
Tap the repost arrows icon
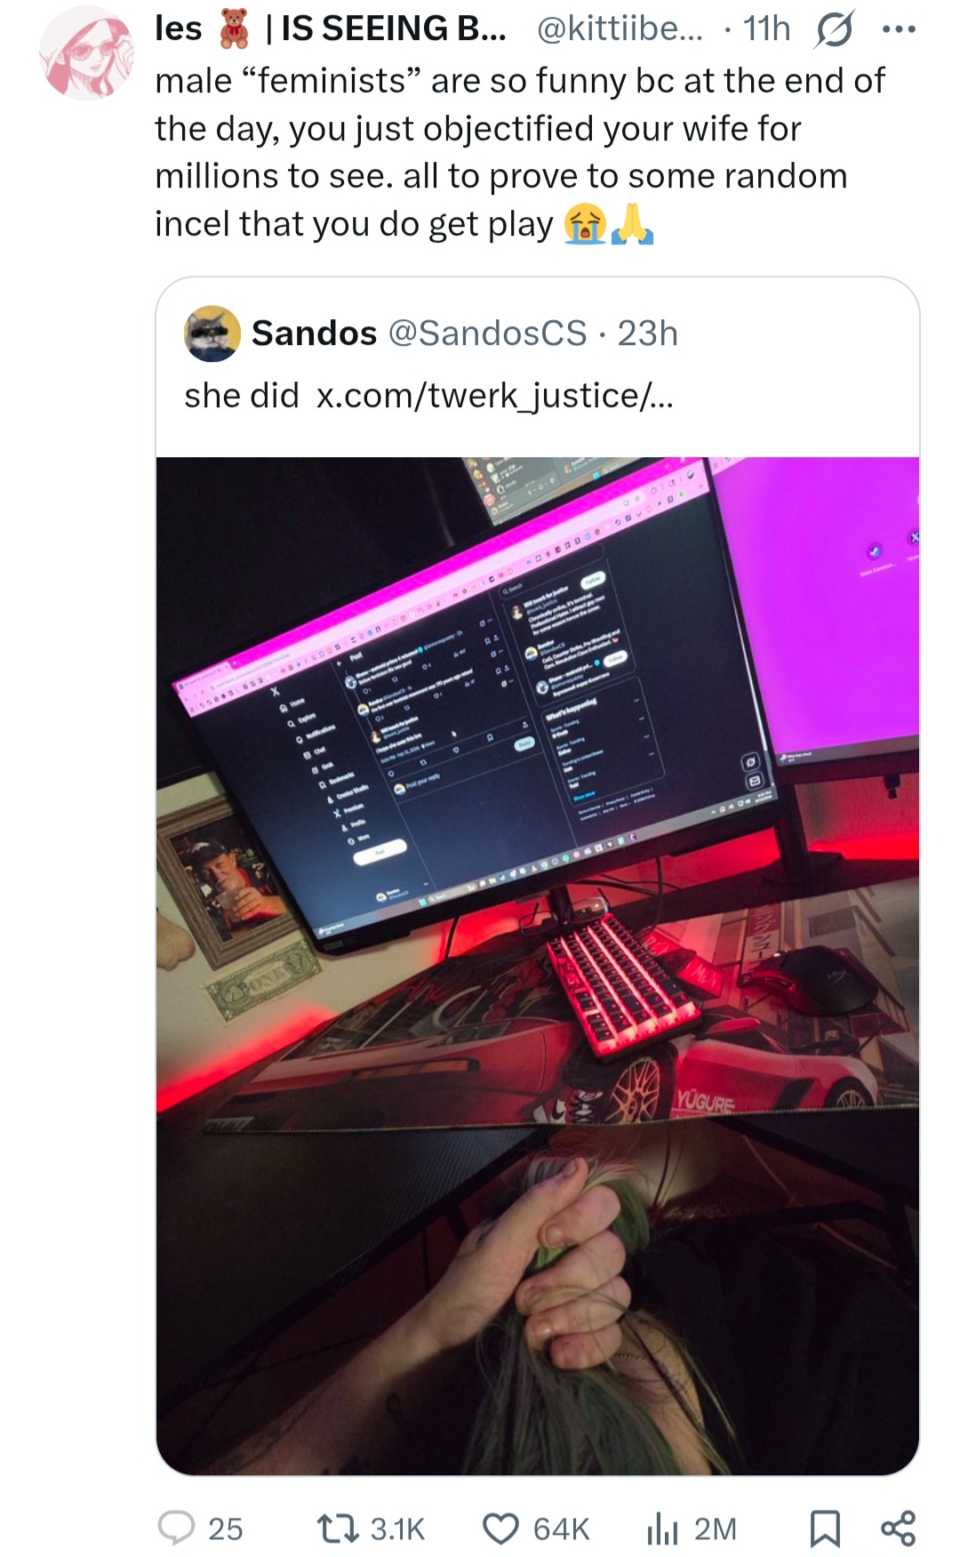click(338, 1528)
